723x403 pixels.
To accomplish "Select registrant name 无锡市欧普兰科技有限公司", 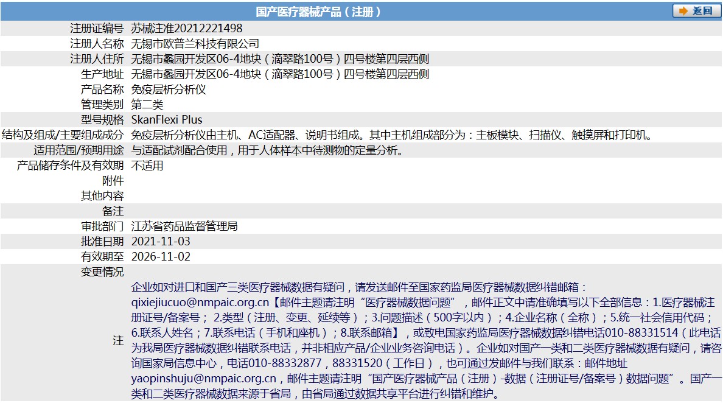I will (x=195, y=44).
